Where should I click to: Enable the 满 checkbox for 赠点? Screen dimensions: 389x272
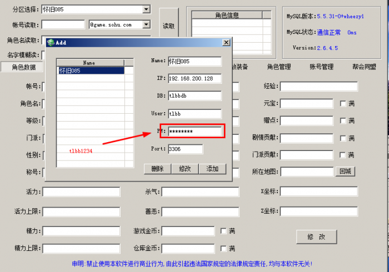pos(343,121)
